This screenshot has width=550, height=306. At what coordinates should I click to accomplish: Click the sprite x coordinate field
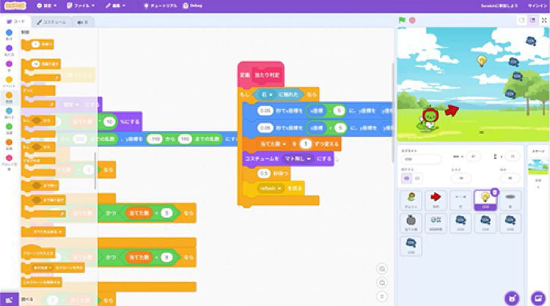pyautogui.click(x=473, y=157)
